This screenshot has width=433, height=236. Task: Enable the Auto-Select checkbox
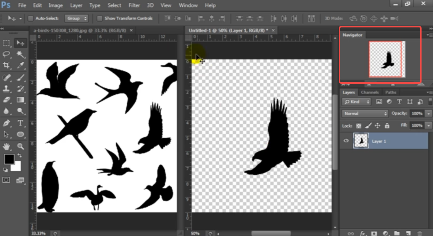coord(31,18)
